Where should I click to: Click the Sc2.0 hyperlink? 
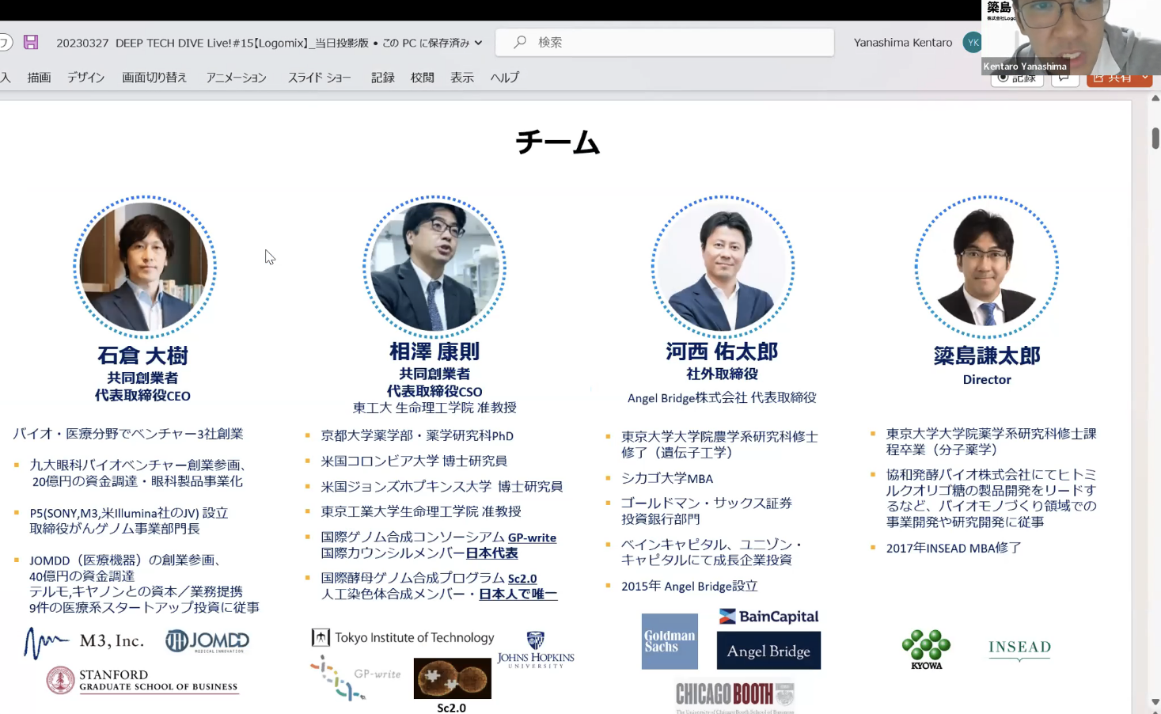(x=522, y=578)
